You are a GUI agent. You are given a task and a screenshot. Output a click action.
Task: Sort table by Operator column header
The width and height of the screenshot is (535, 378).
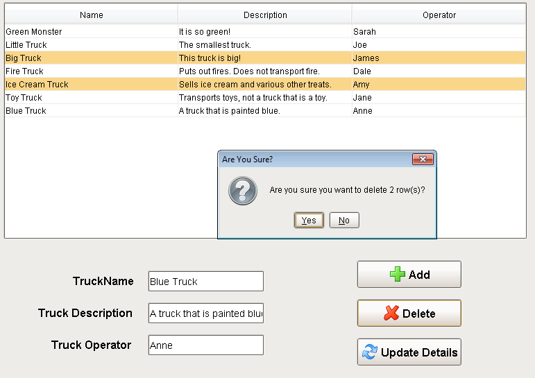pos(439,15)
